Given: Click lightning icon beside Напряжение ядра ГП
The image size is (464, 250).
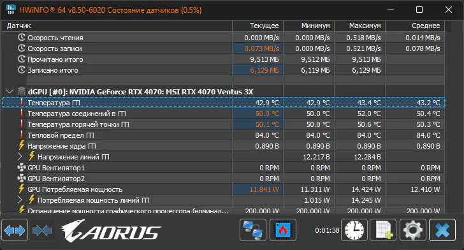Looking at the screenshot, I should tap(21, 145).
